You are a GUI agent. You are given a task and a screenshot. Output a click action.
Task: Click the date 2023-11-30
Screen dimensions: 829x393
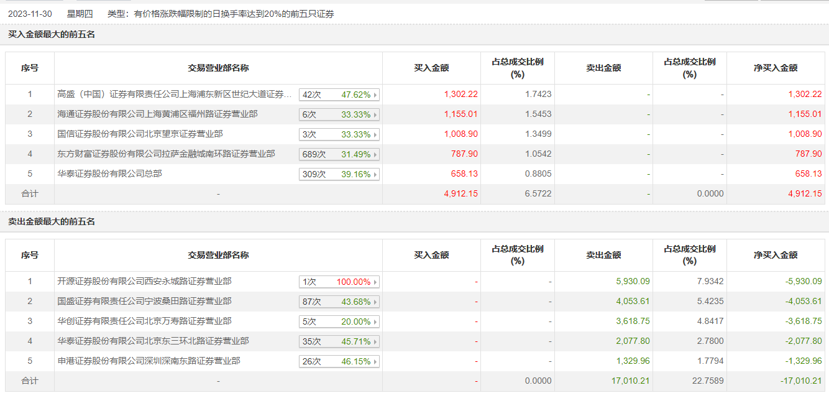click(x=30, y=13)
